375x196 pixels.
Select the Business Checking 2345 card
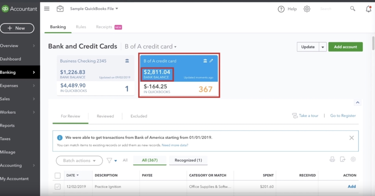point(96,75)
